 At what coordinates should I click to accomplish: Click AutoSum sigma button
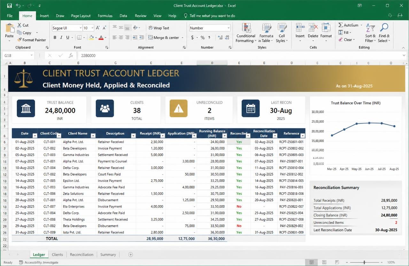348,25
